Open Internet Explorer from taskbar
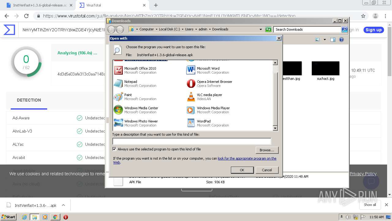This screenshot has width=392, height=221. pos(24,217)
